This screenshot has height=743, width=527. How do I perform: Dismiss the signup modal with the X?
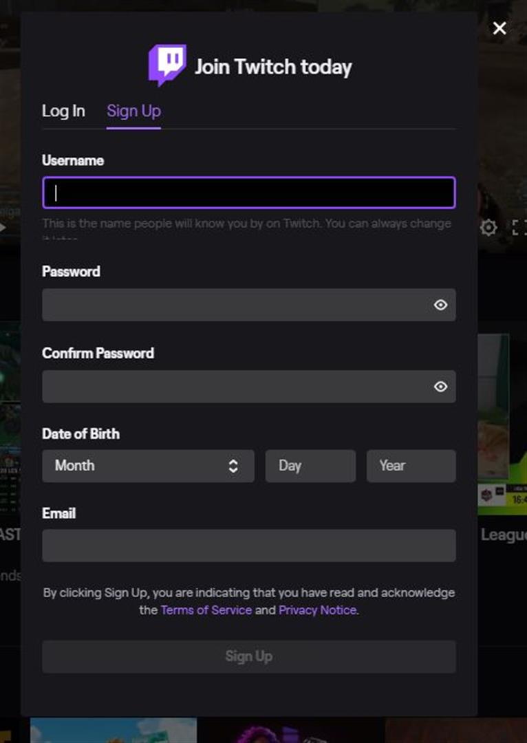click(499, 28)
